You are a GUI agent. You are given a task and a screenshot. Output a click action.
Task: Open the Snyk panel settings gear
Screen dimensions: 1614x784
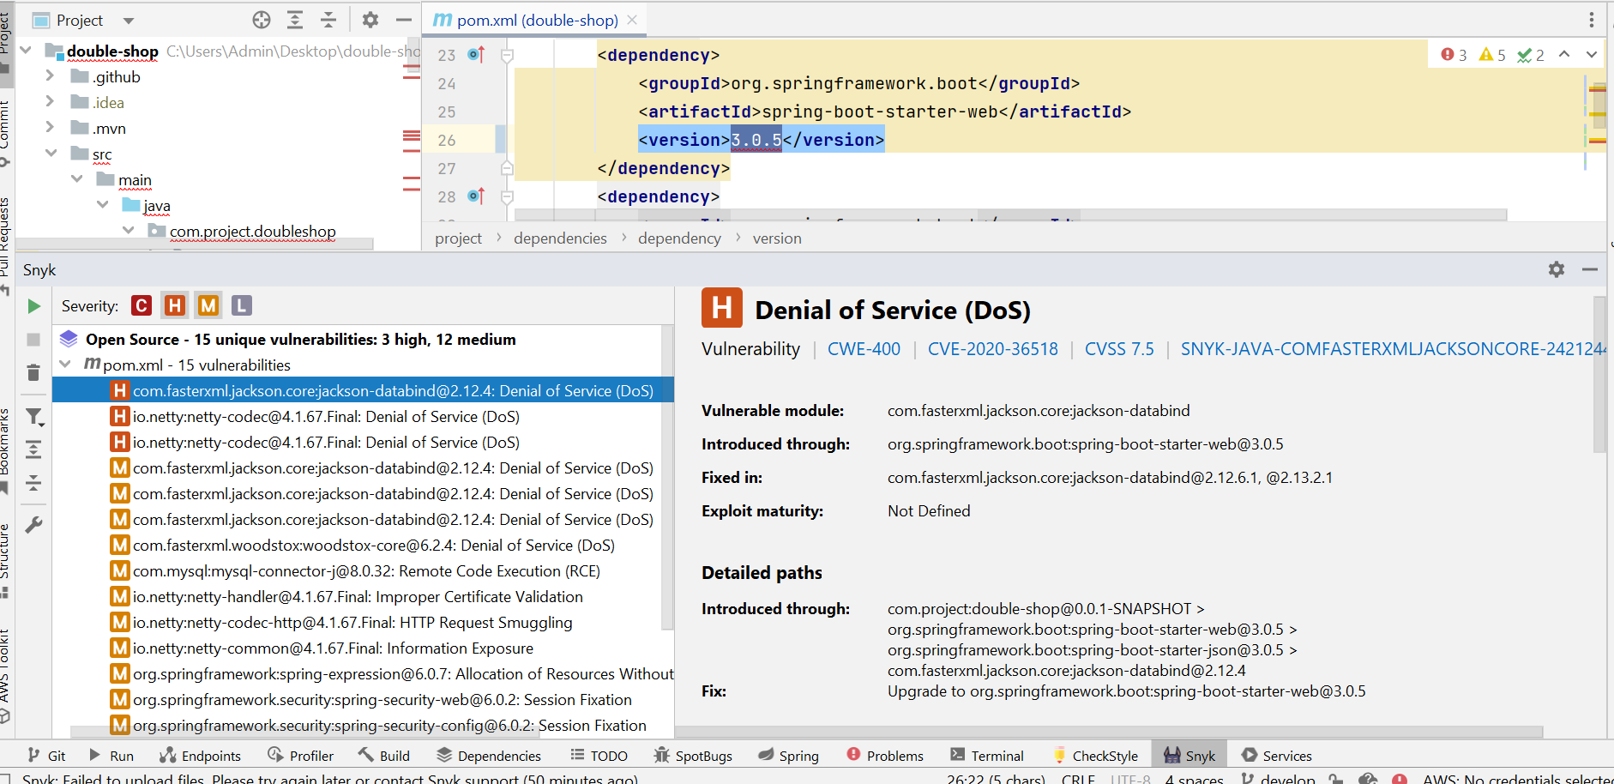point(1555,269)
